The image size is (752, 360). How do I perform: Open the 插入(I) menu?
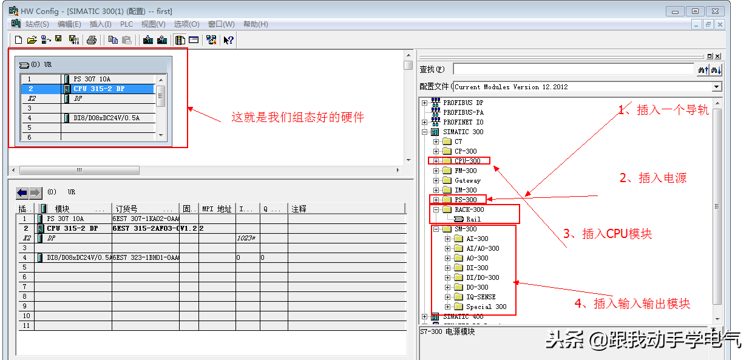[100, 24]
